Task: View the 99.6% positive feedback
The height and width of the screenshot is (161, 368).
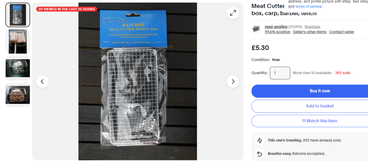Action: [277, 32]
